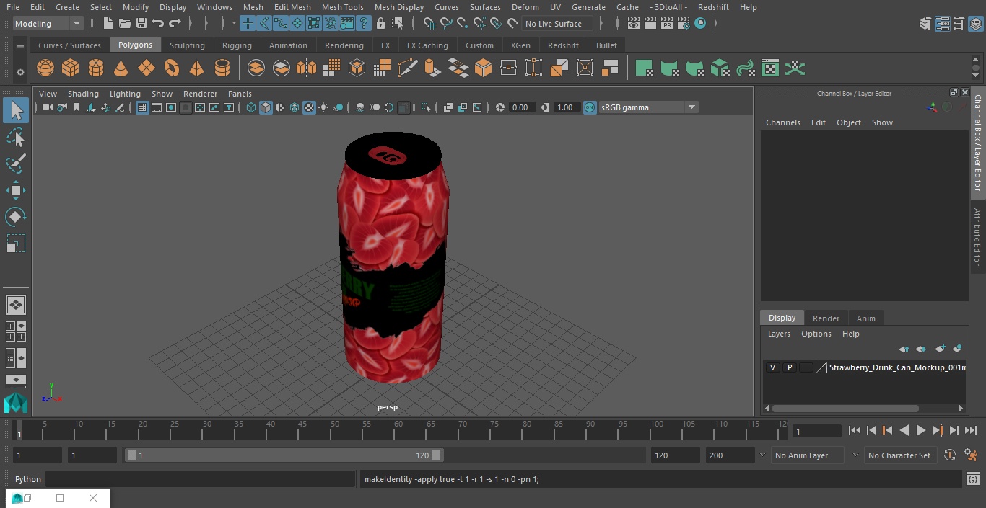
Task: Click the layer list horizontal scrollbar
Action: coord(845,409)
